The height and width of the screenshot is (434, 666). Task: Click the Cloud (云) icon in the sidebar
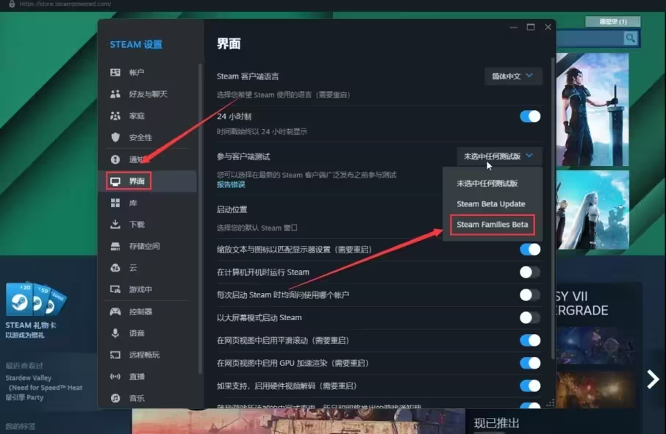[115, 268]
